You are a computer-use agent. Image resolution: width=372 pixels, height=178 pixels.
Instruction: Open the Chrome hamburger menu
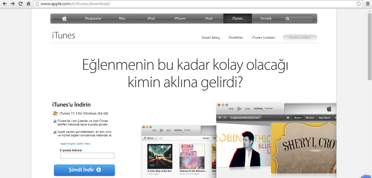[368, 4]
